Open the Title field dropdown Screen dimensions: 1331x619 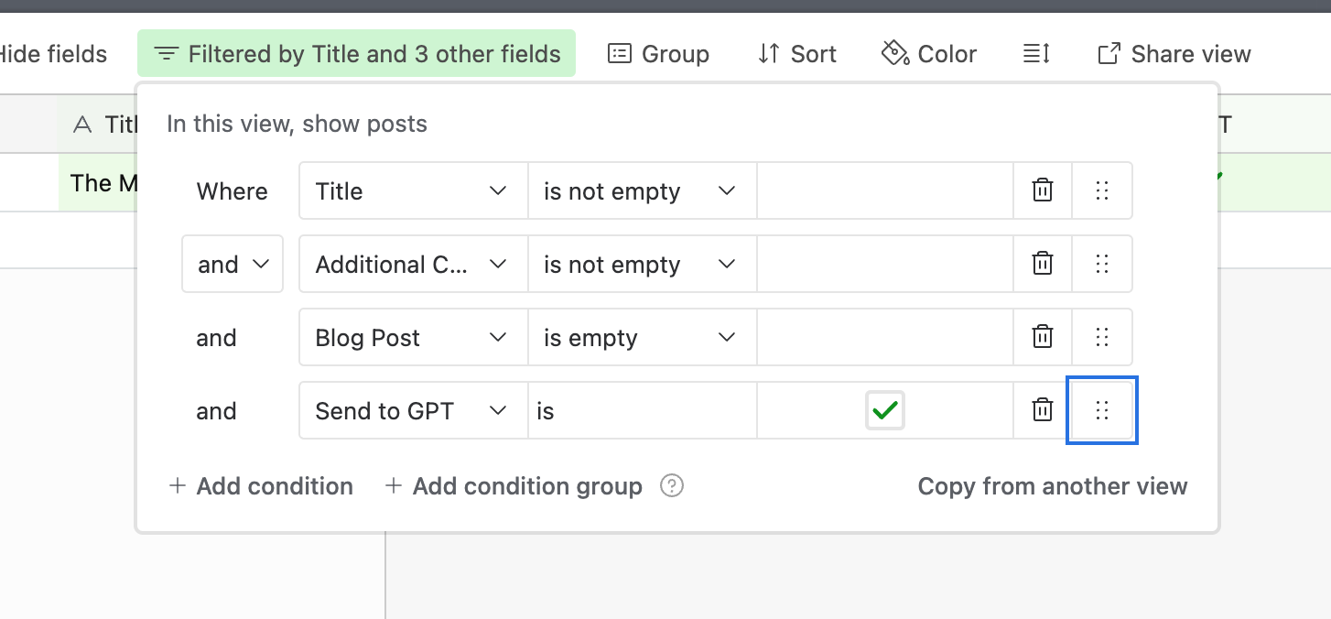point(413,190)
